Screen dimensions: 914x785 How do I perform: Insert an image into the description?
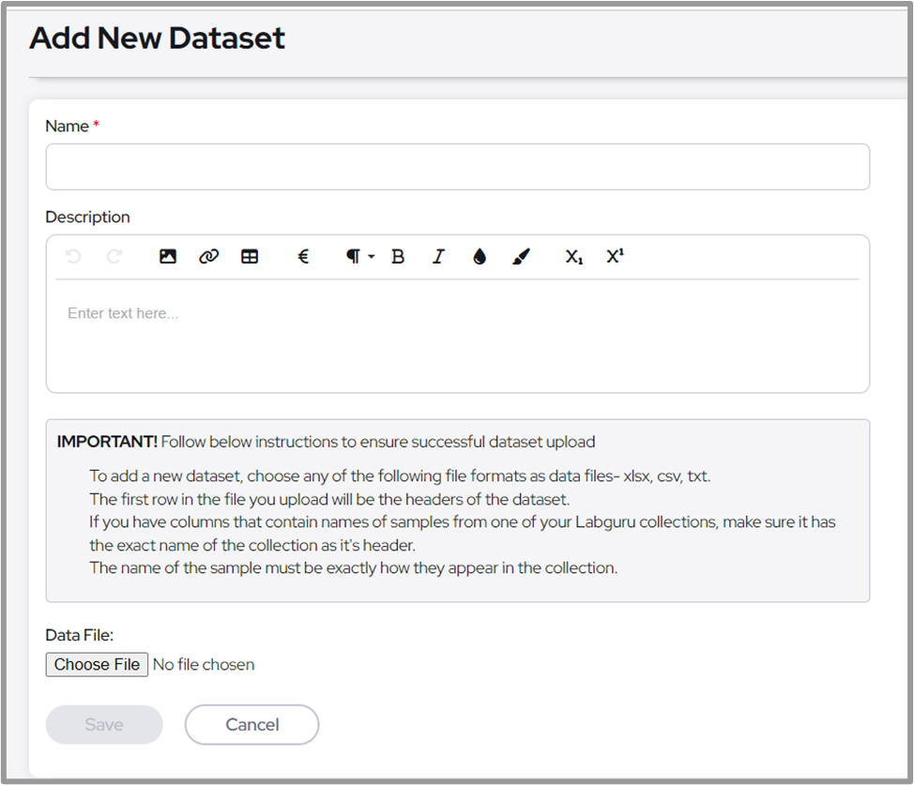[x=168, y=256]
